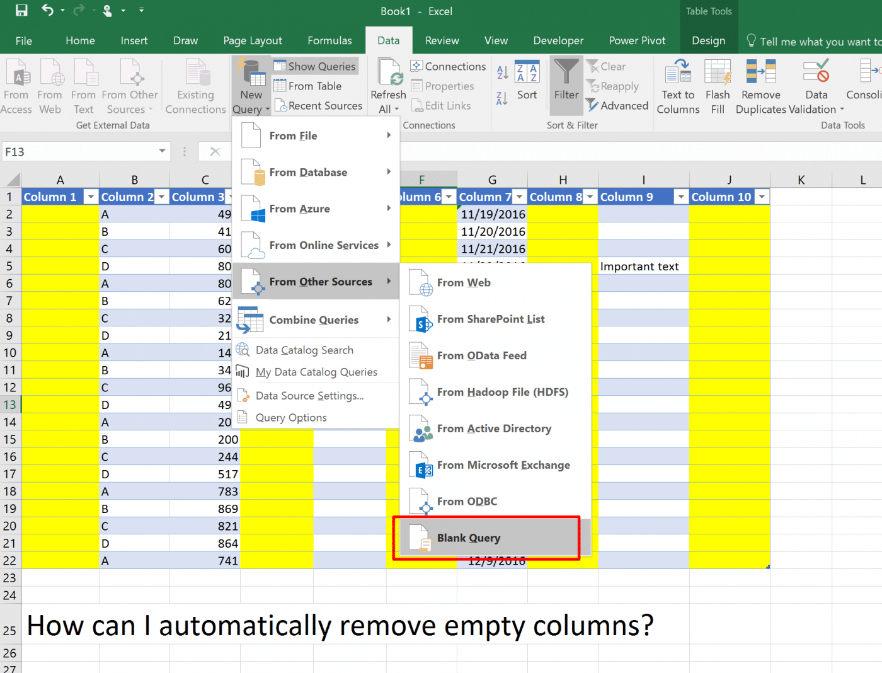Open Column 8 filter dropdown

coord(590,197)
